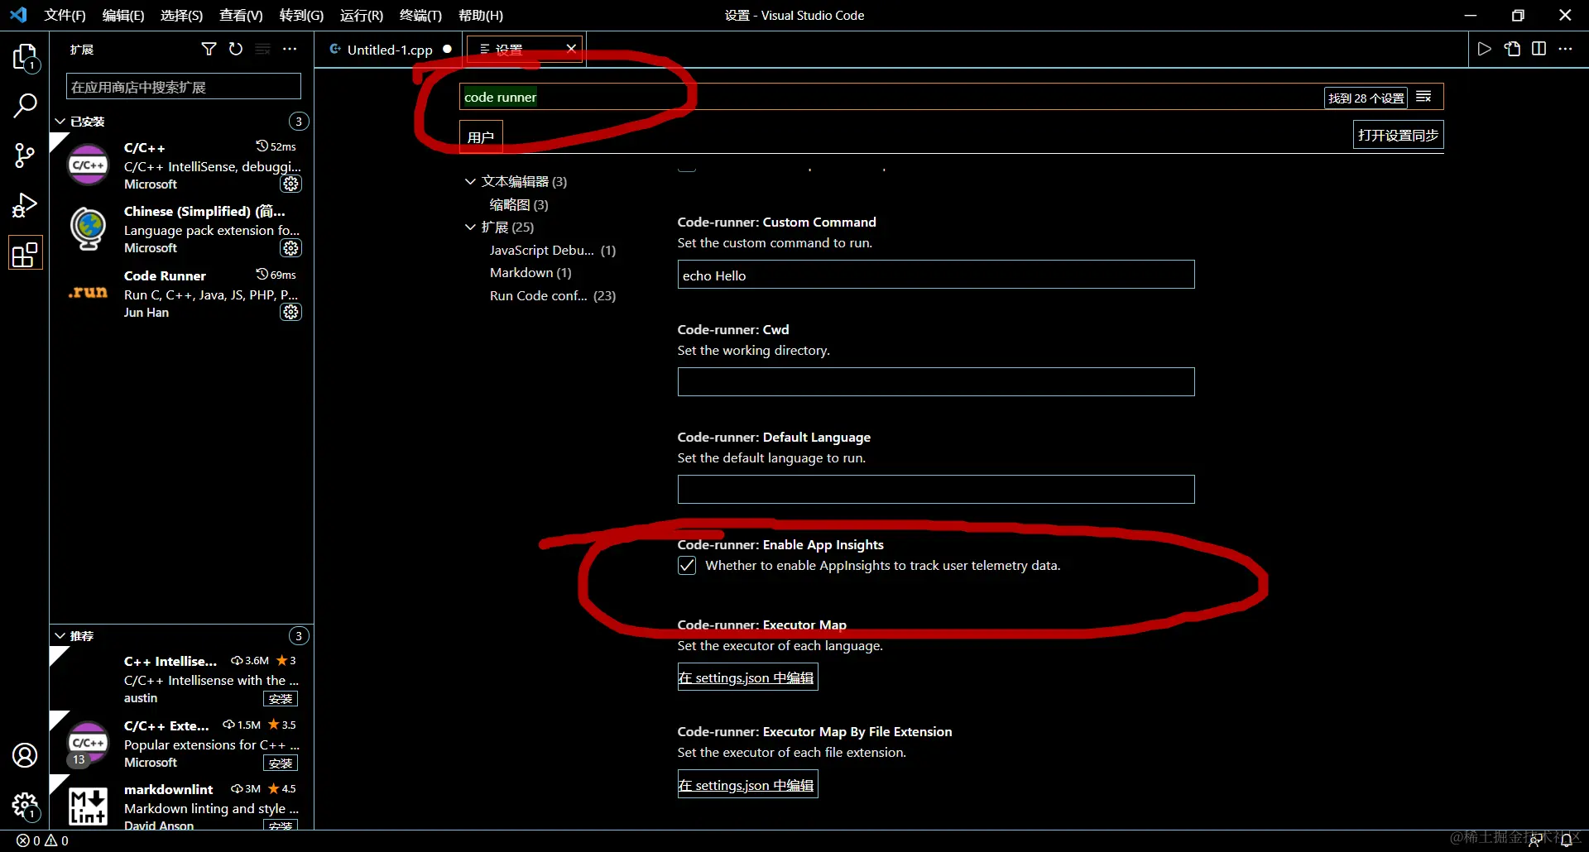Select 缩略图 (3) in settings tree
The width and height of the screenshot is (1589, 852).
coord(519,204)
